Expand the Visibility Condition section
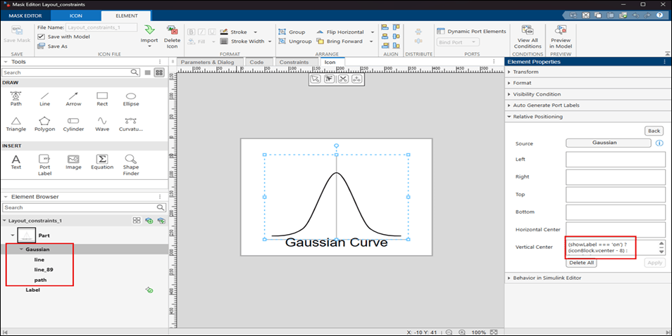This screenshot has width=672, height=336. point(537,94)
